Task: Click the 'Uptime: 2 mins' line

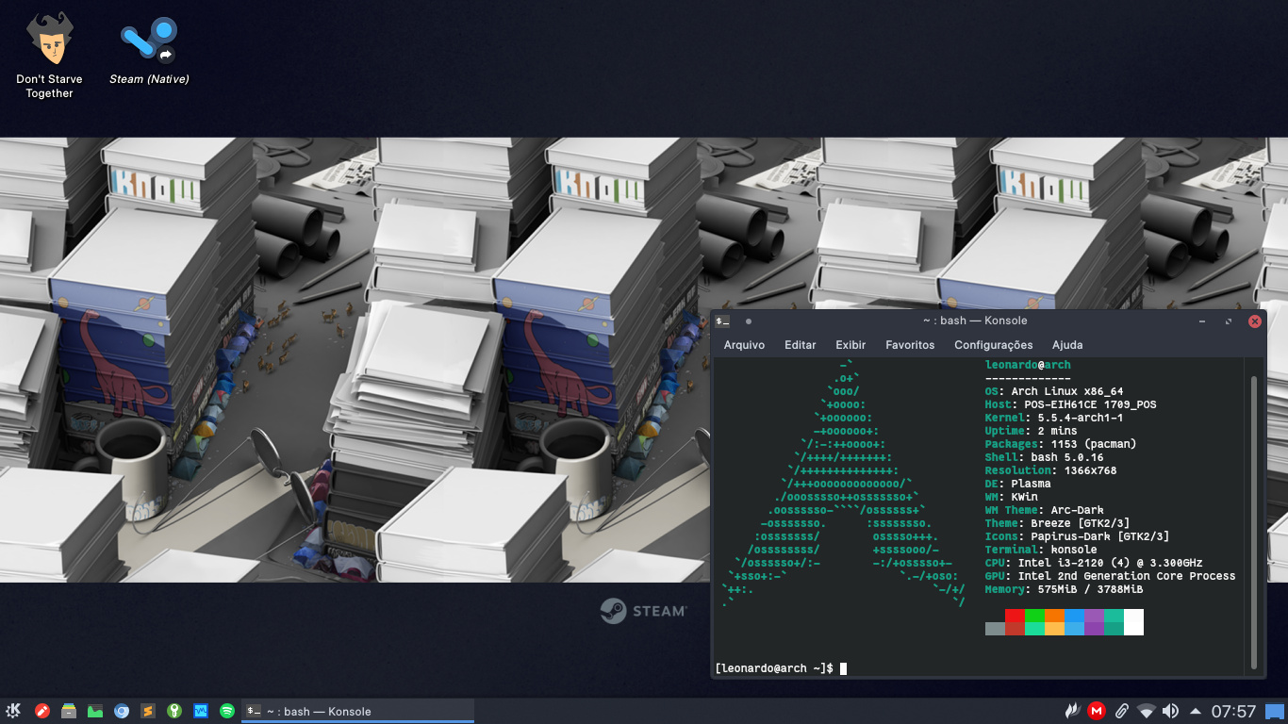Action: pyautogui.click(x=1032, y=431)
